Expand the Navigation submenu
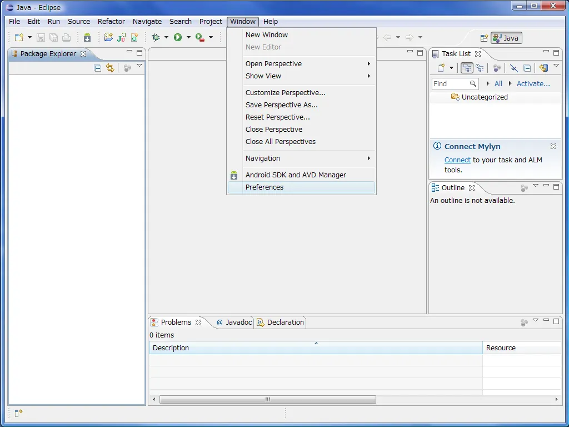The width and height of the screenshot is (569, 427). point(301,158)
